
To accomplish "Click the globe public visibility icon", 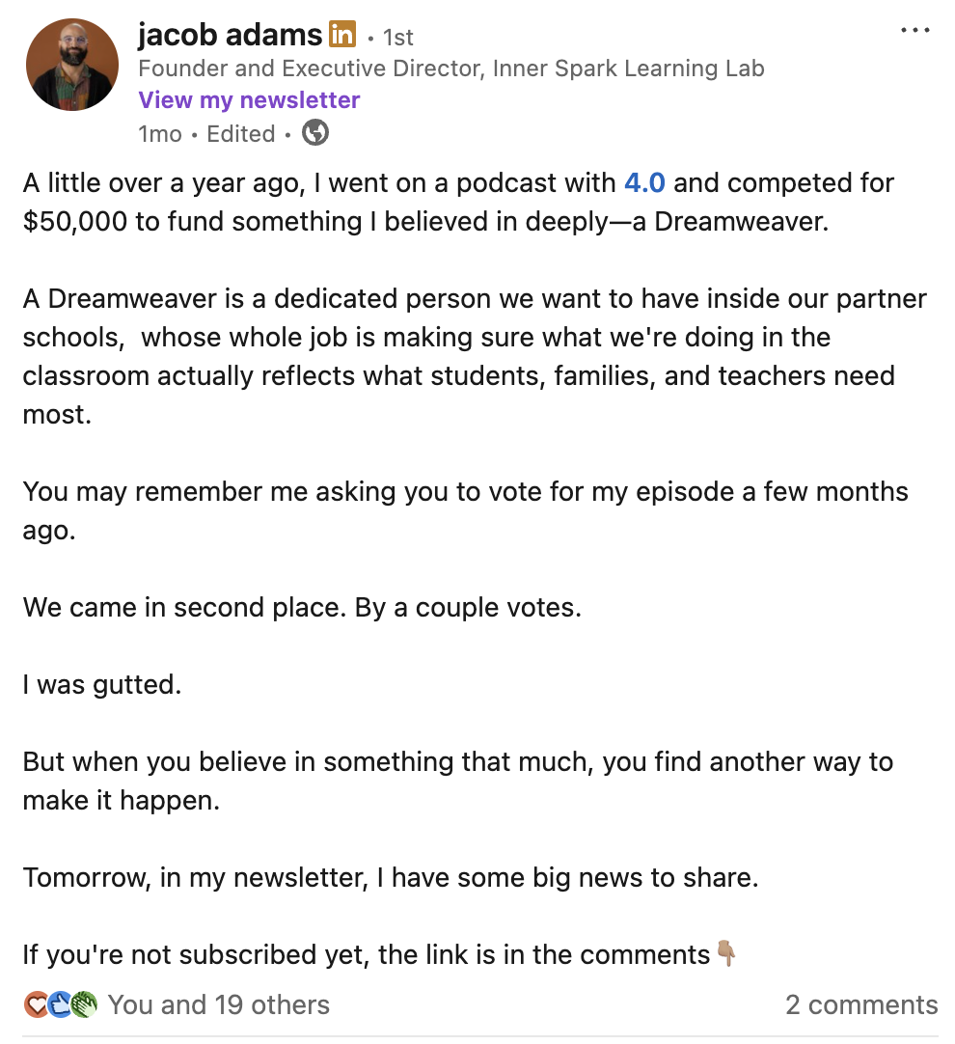I will (x=314, y=132).
